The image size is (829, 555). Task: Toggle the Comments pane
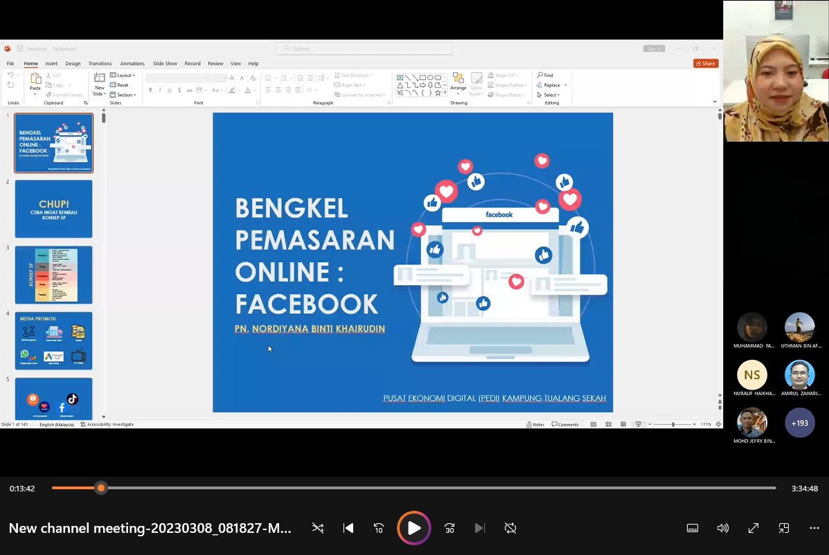565,425
